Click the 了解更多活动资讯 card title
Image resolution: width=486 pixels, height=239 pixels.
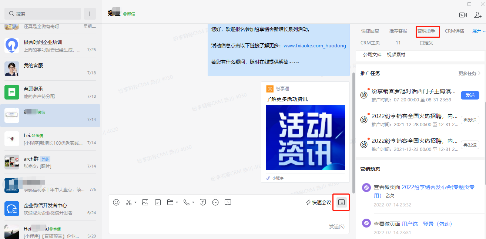coord(287,99)
